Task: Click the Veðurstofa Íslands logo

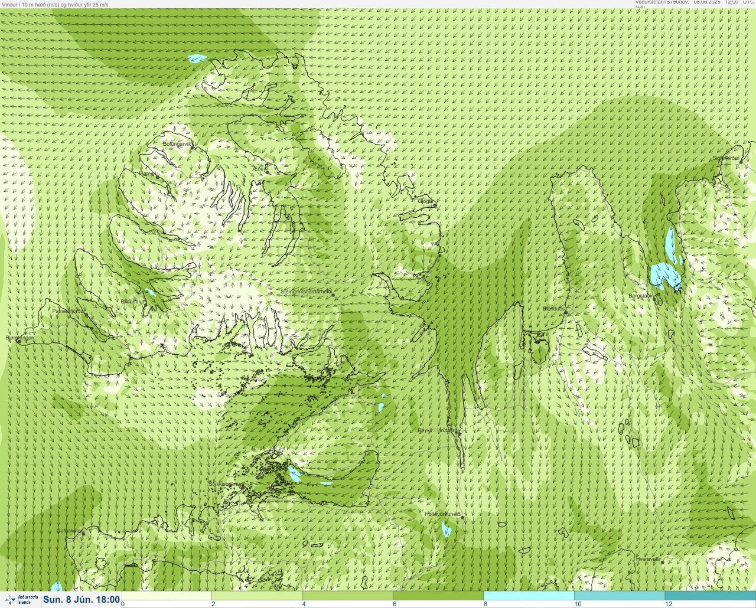Action: click(x=21, y=600)
